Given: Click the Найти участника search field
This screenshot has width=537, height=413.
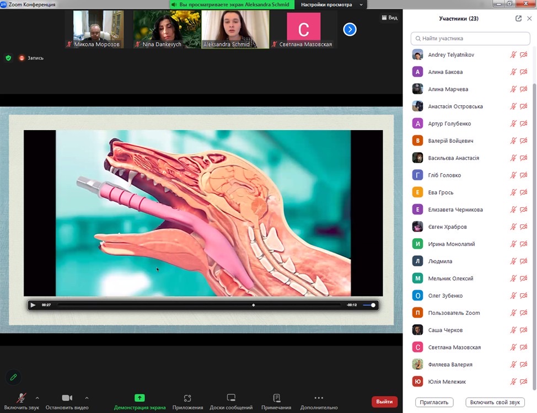Looking at the screenshot, I should (x=471, y=39).
